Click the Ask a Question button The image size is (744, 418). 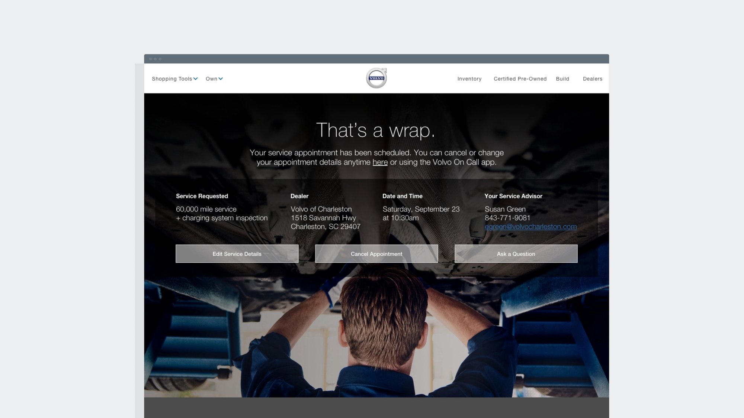point(516,254)
